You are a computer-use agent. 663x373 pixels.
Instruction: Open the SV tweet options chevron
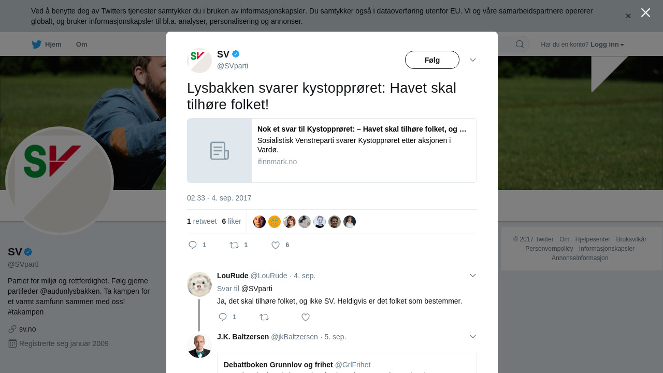[473, 60]
